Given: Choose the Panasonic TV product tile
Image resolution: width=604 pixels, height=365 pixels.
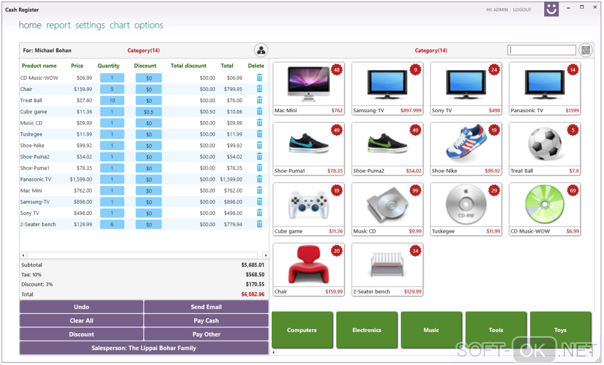Looking at the screenshot, I should [x=545, y=89].
